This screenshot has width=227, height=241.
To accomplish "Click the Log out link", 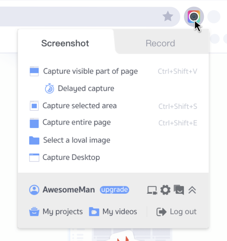I will click(x=183, y=212).
